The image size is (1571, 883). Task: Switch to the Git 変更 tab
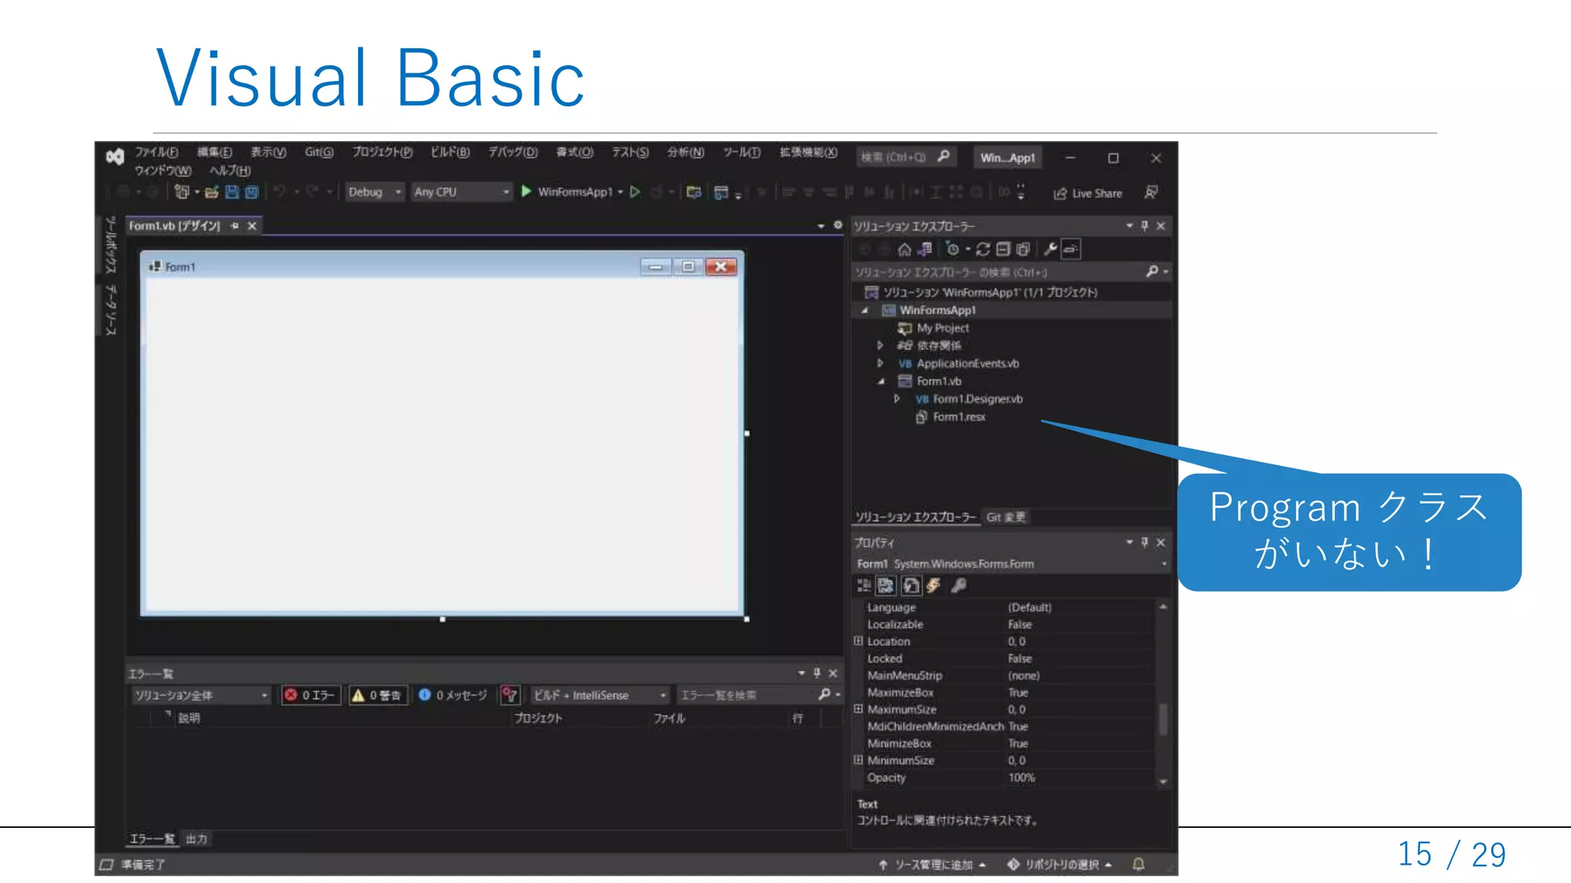[x=1006, y=517]
